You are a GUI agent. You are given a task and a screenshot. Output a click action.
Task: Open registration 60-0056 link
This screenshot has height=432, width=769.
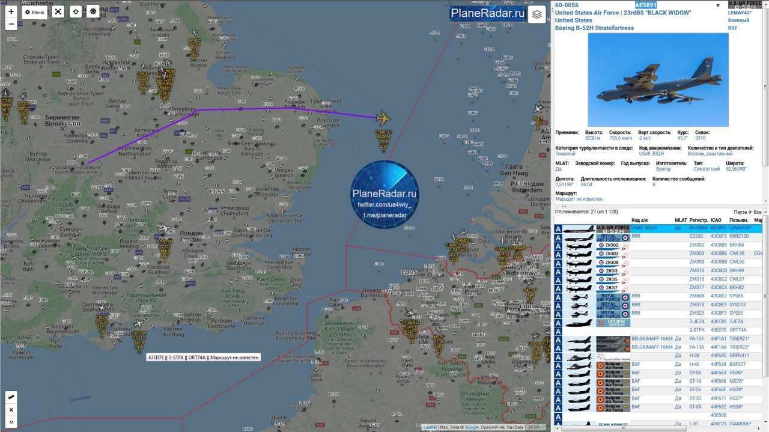pos(567,5)
